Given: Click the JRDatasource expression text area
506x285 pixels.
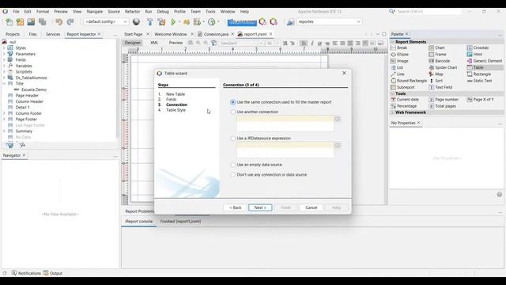Looking at the screenshot, I should tap(285, 150).
